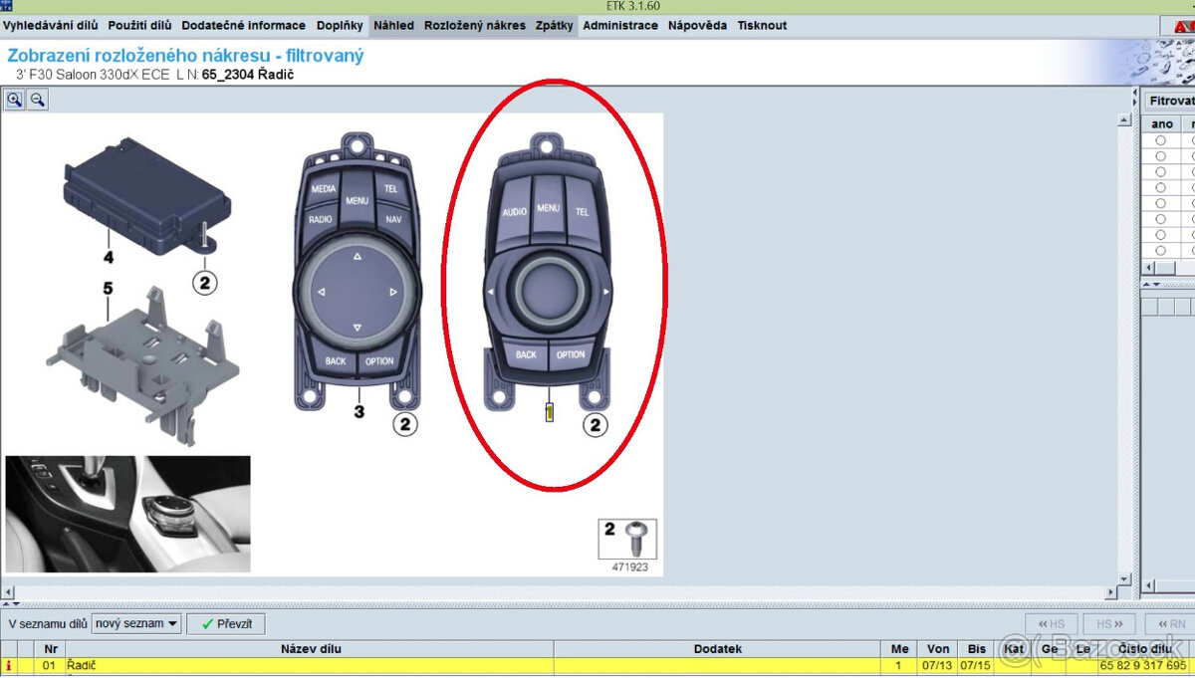1195x678 pixels.
Task: Click the zoom in magnifier icon
Action: click(x=14, y=100)
